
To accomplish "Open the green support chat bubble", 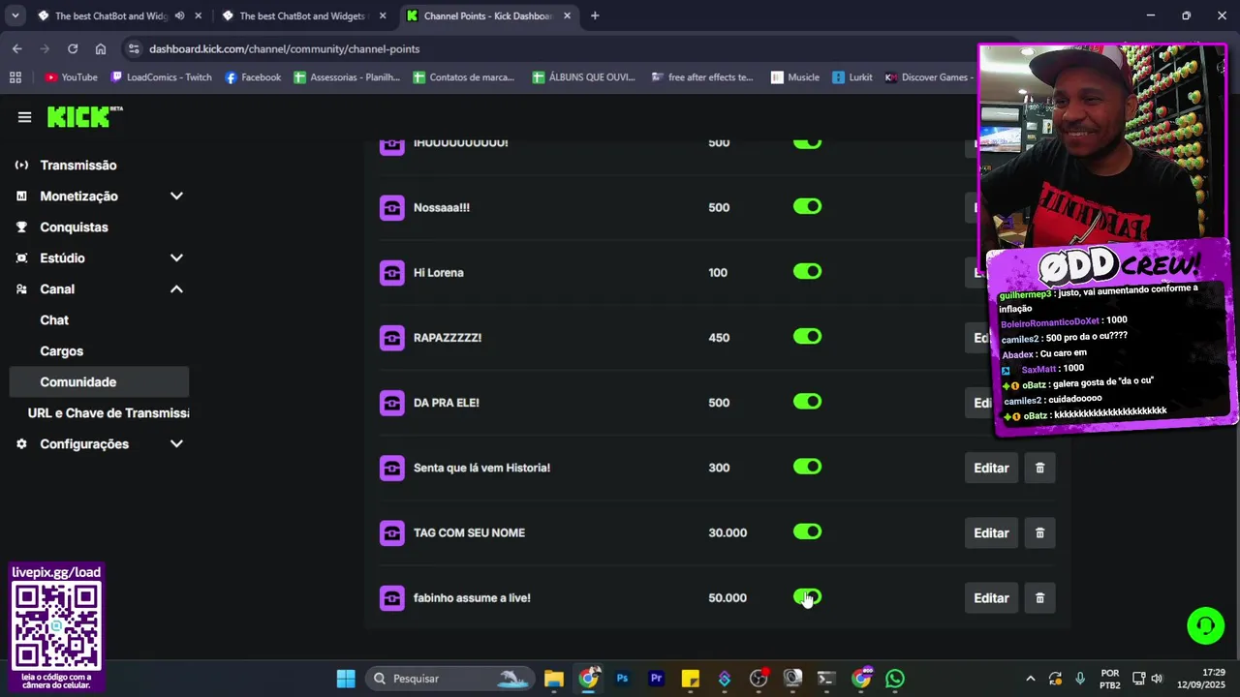I will tap(1206, 625).
